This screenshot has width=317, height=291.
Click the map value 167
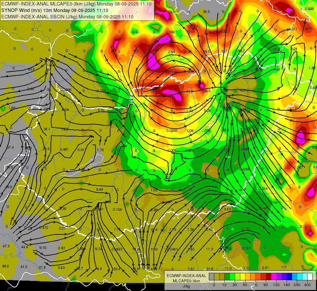click(224, 51)
